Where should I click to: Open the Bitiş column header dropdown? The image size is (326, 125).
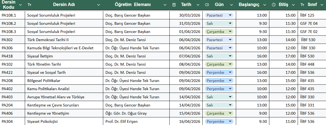point(294,5)
